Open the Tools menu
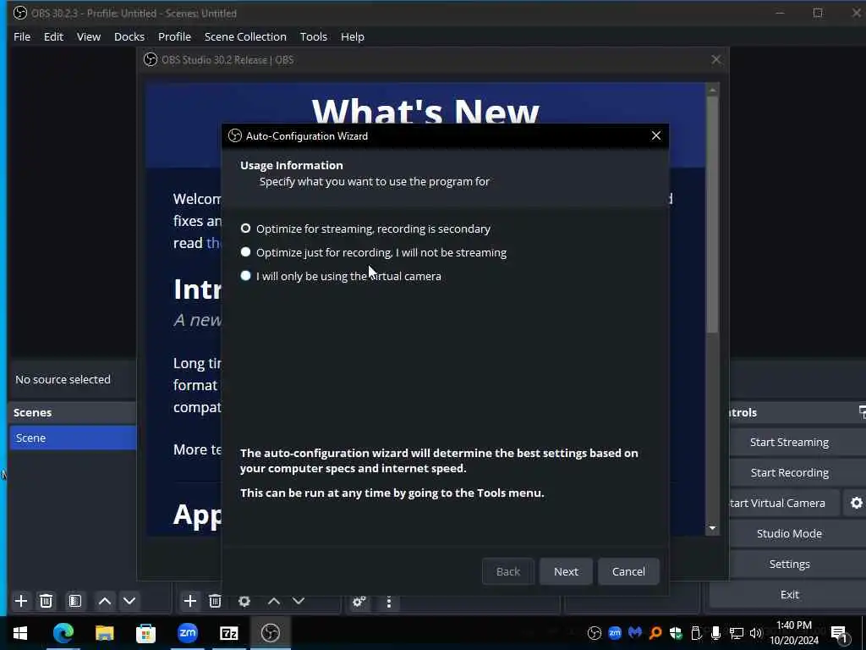Screen dimensions: 866x650 [314, 36]
